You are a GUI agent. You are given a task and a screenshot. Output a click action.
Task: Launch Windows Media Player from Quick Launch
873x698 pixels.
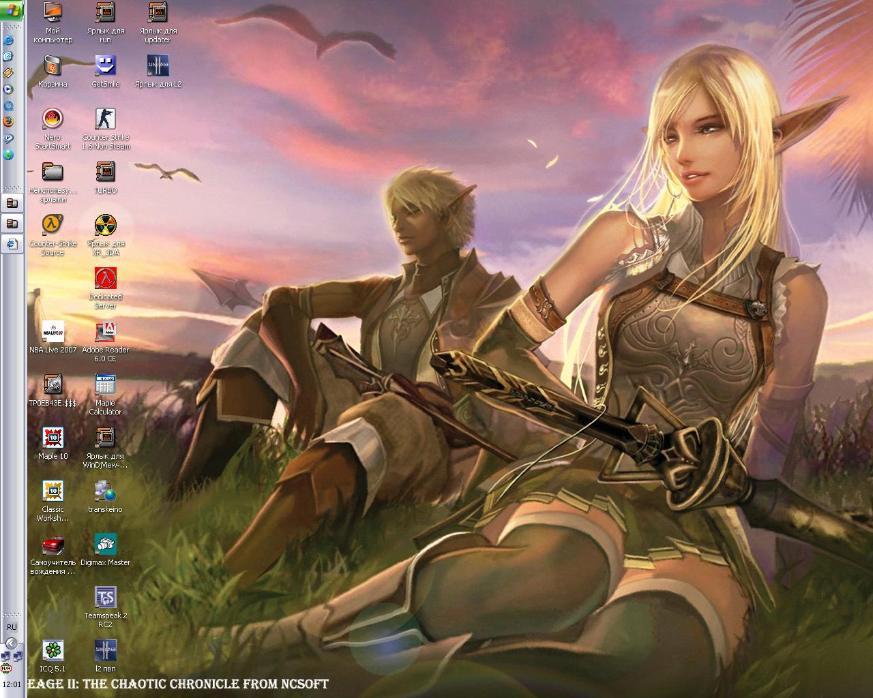click(x=9, y=89)
